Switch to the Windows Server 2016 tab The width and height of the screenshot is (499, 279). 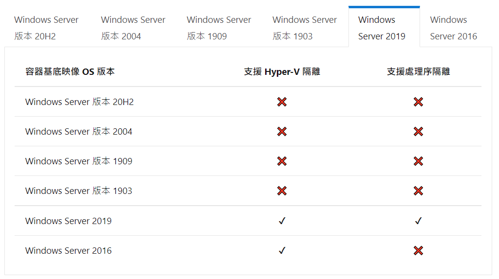[454, 28]
